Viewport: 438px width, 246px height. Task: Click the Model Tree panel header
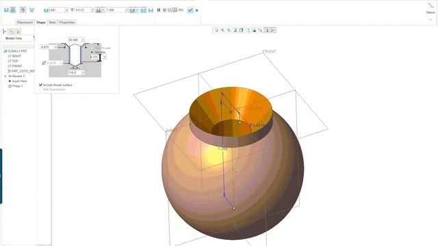(x=14, y=38)
